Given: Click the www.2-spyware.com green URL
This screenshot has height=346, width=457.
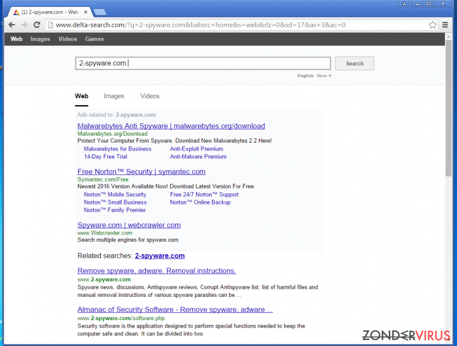Looking at the screenshot, I should tap(104, 279).
